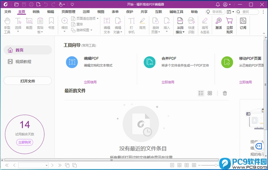268x170 pixels.
Task: Click the 编辑文本 edit text tool
Action: (107, 25)
